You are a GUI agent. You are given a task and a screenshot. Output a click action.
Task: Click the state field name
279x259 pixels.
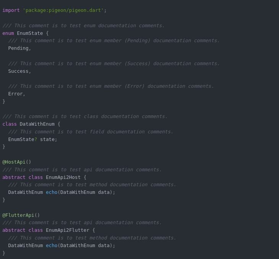[47, 139]
